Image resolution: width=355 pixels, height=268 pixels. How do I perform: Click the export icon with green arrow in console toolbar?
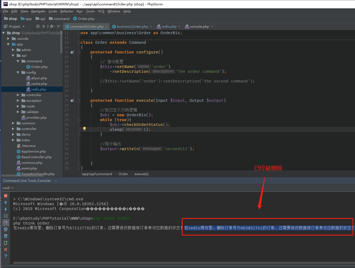(x=6, y=242)
